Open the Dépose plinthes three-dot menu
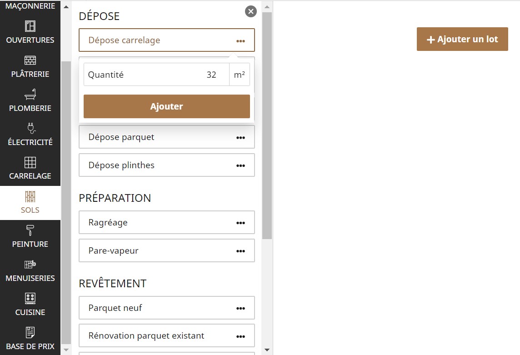Screen dimensions: 520x355 pyautogui.click(x=240, y=165)
